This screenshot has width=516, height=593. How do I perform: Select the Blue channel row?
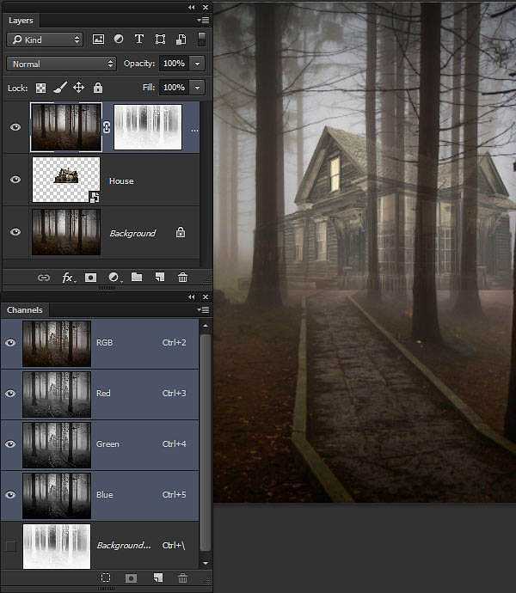pyautogui.click(x=129, y=495)
